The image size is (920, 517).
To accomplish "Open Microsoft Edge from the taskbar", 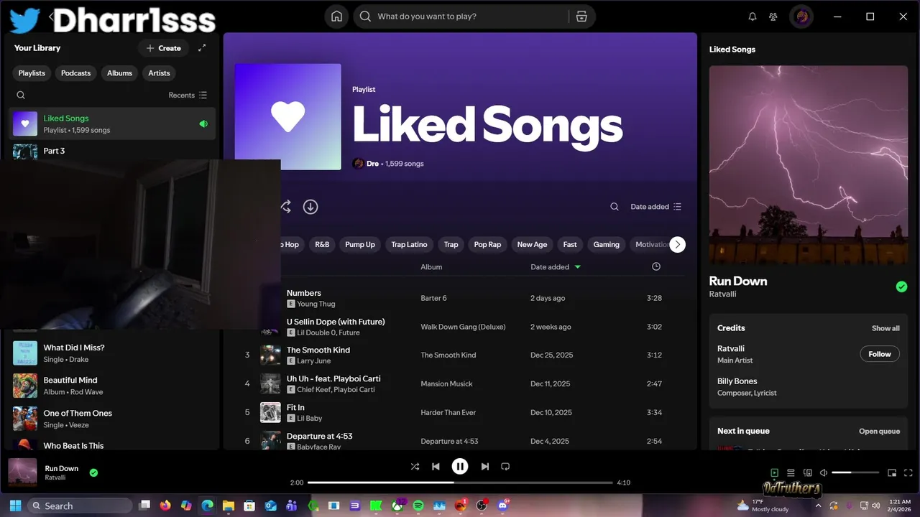I will coord(208,506).
